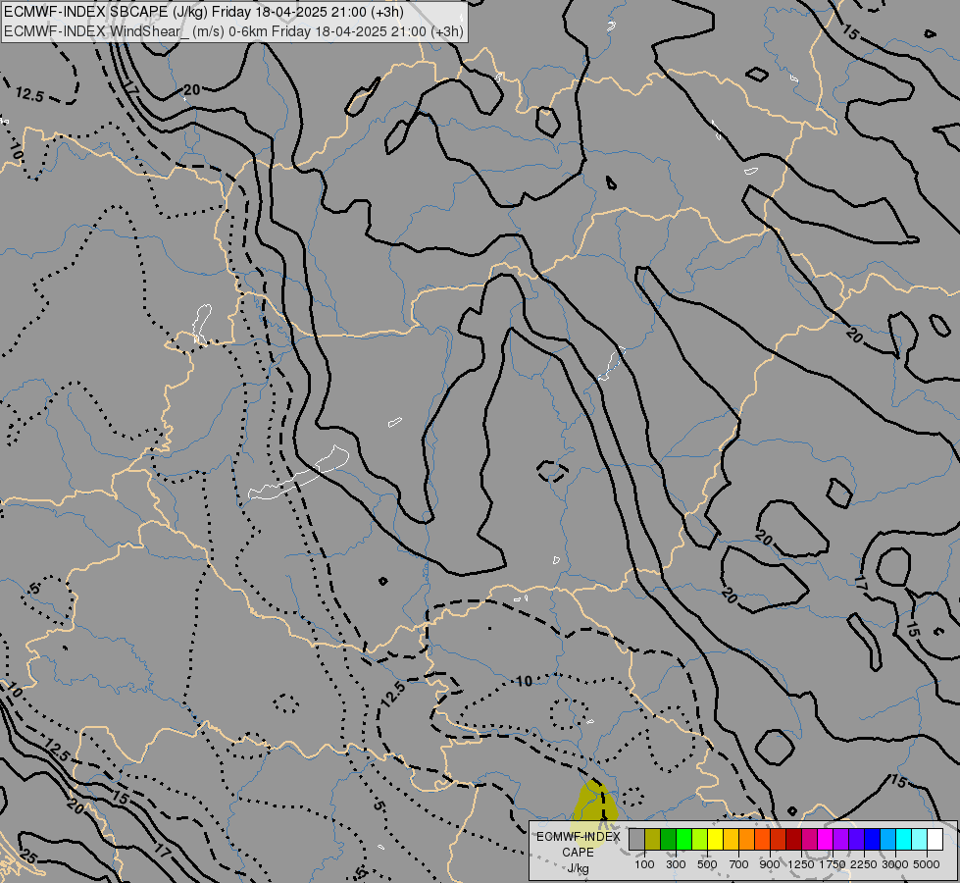Click the WindShear 0-6km title line
Viewport: 960px width, 883px height.
(x=234, y=31)
